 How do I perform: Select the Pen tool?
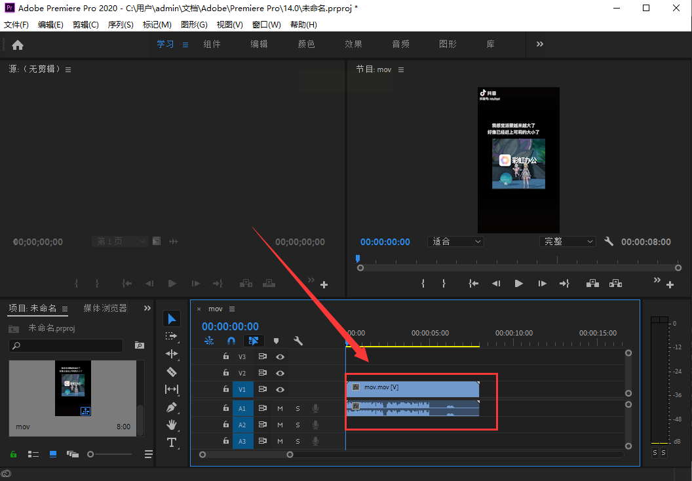pyautogui.click(x=172, y=407)
